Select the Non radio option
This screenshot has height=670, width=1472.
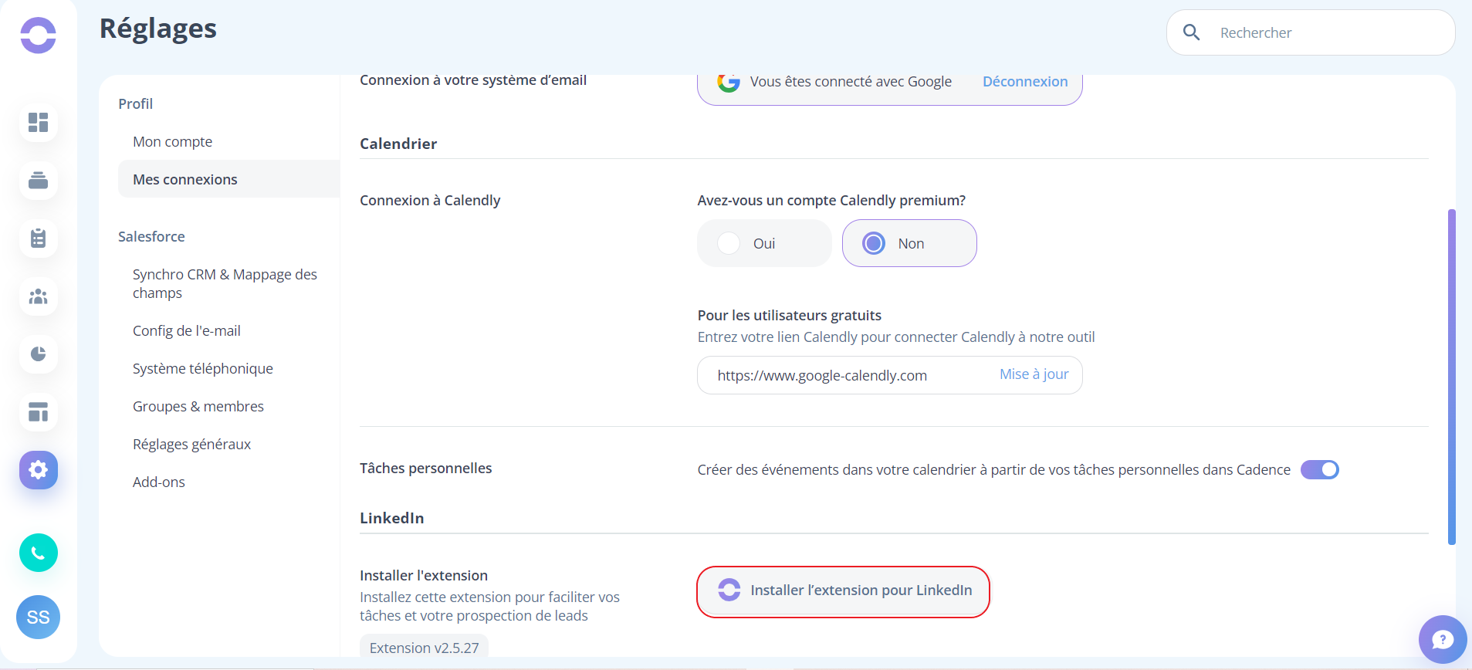(x=909, y=243)
